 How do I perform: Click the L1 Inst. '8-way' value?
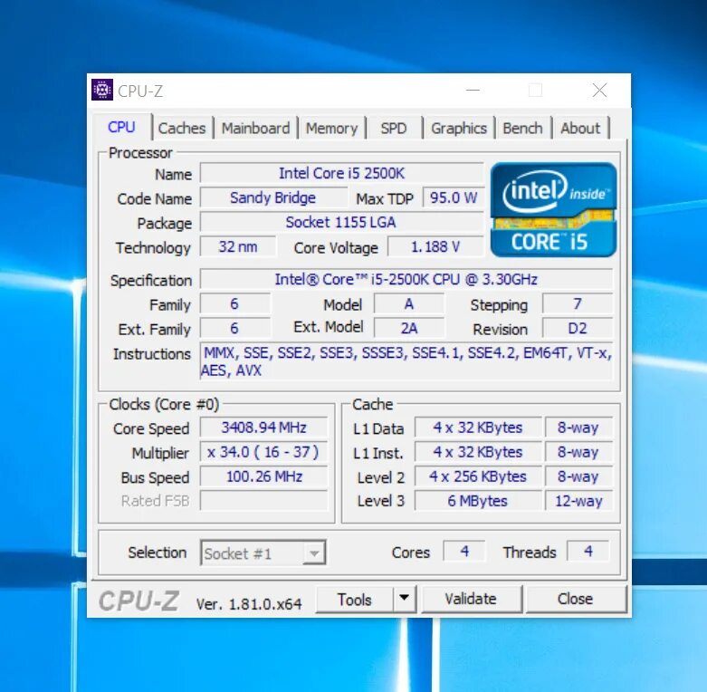click(x=578, y=452)
